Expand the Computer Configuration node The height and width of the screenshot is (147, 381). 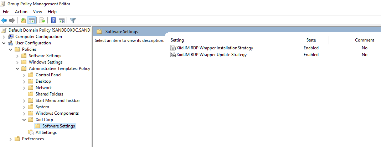coord(4,37)
